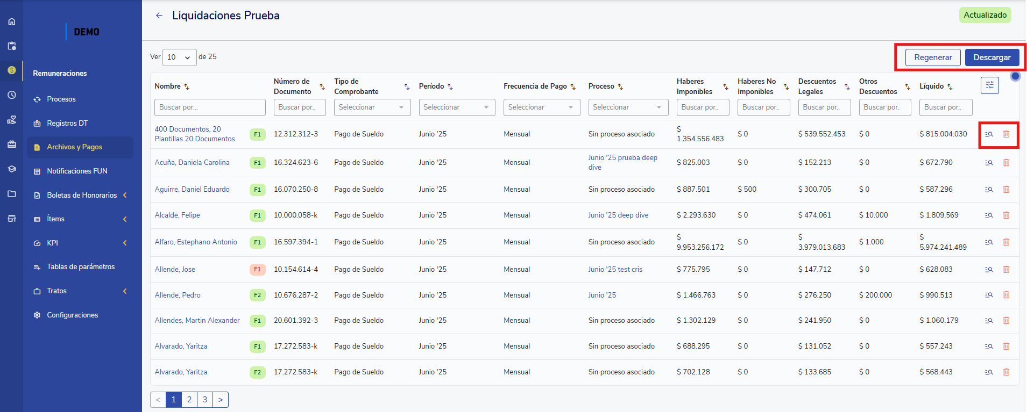
Task: Click the folder icon in left rail
Action: (x=11, y=194)
